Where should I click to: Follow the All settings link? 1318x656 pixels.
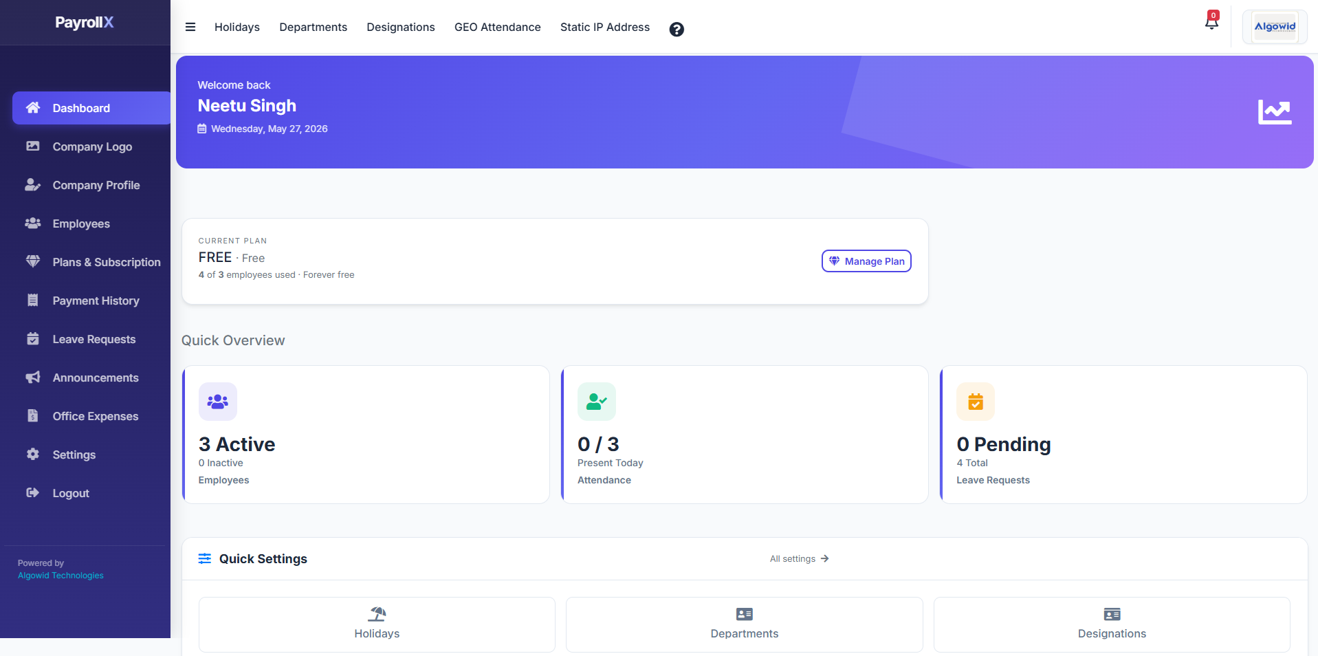pos(799,558)
